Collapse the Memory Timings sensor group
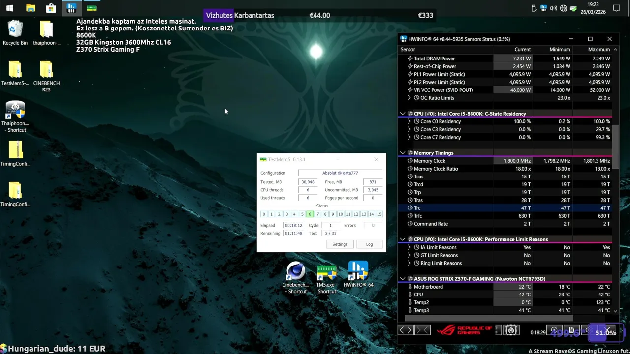 (x=403, y=153)
